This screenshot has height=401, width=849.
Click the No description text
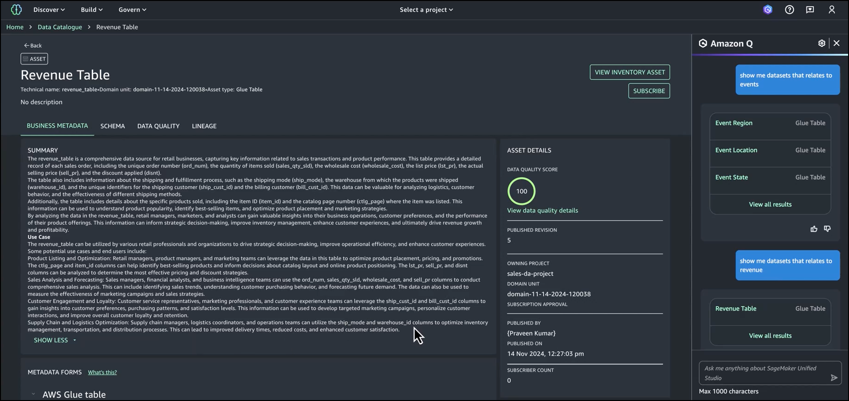coord(41,102)
